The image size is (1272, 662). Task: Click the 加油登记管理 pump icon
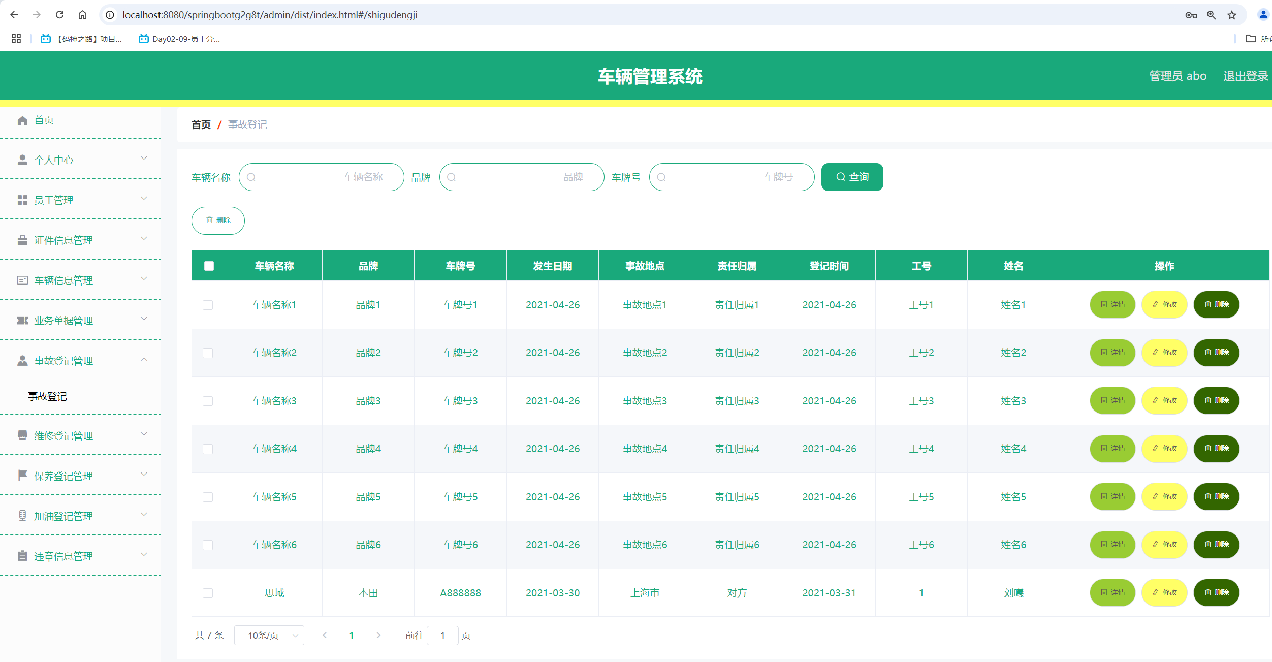click(x=22, y=516)
